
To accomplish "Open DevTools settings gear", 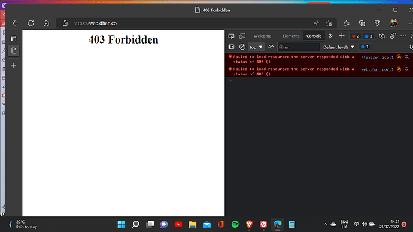I will tap(381, 36).
